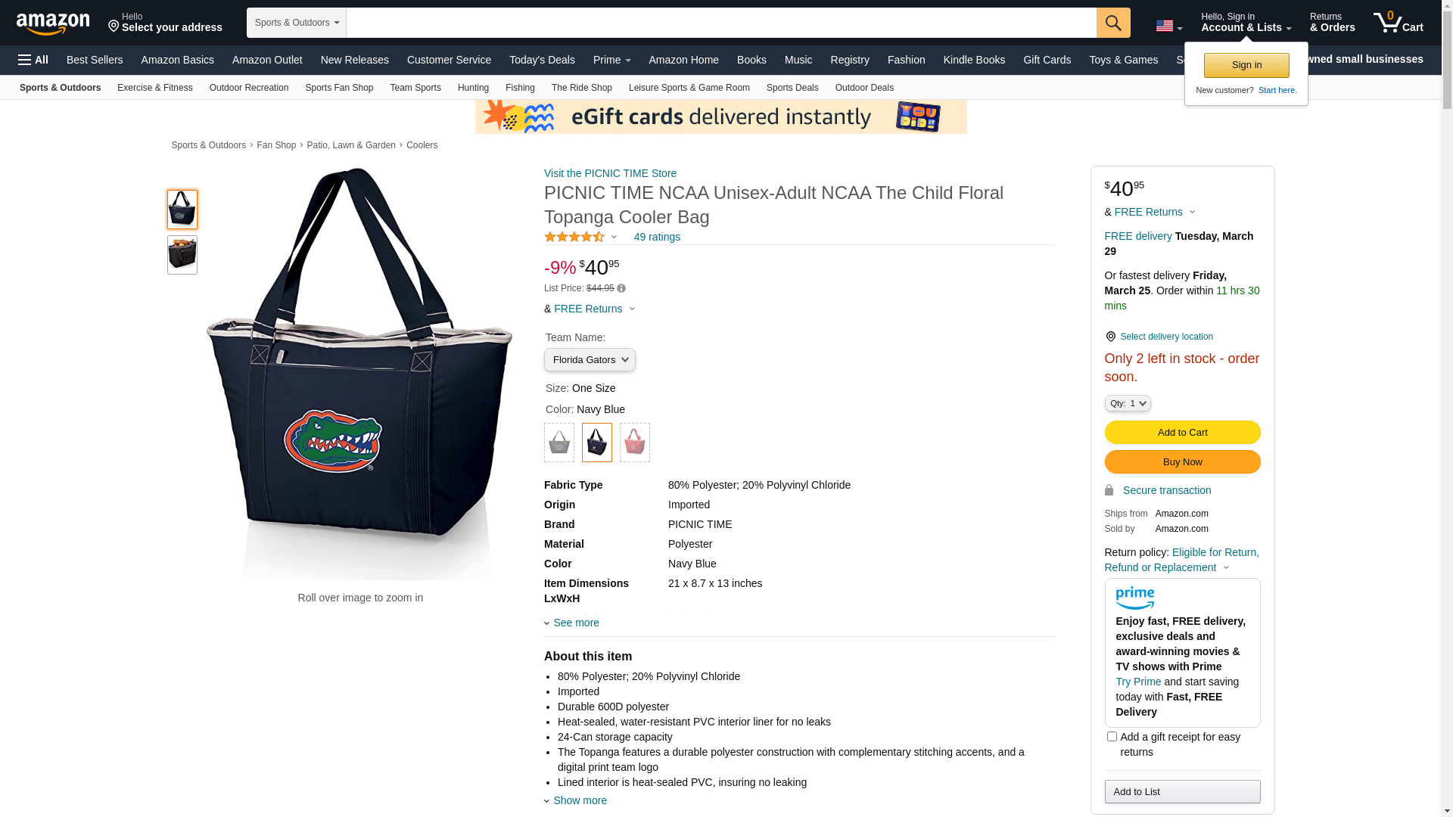Click the Amazon logo
The height and width of the screenshot is (817, 1453).
53,24
